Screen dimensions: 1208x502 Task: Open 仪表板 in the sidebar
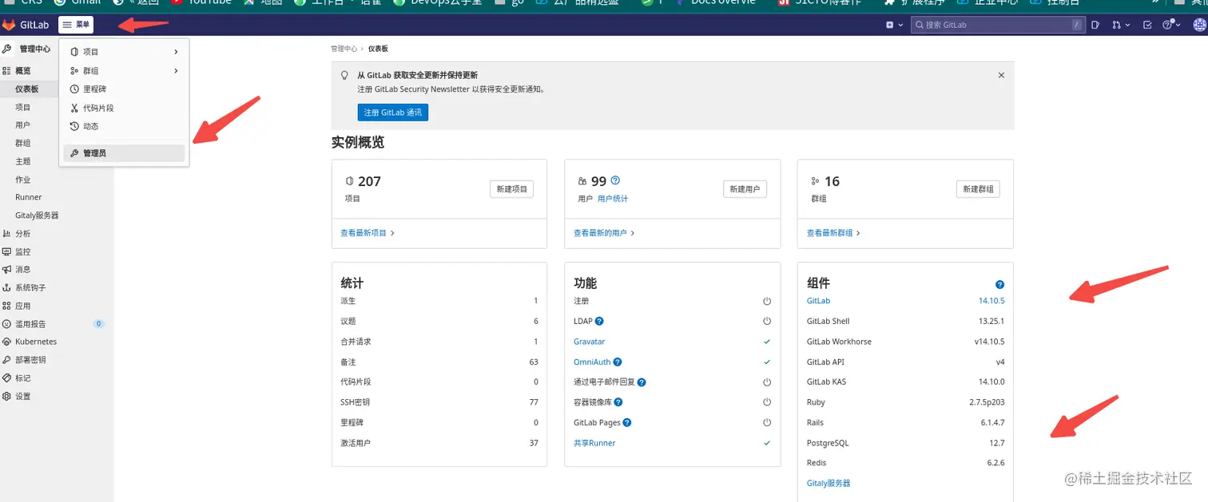click(x=27, y=89)
